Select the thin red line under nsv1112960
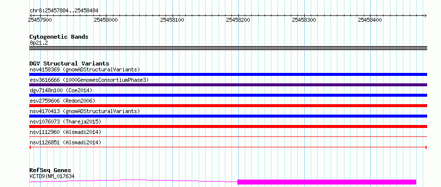 228,136
